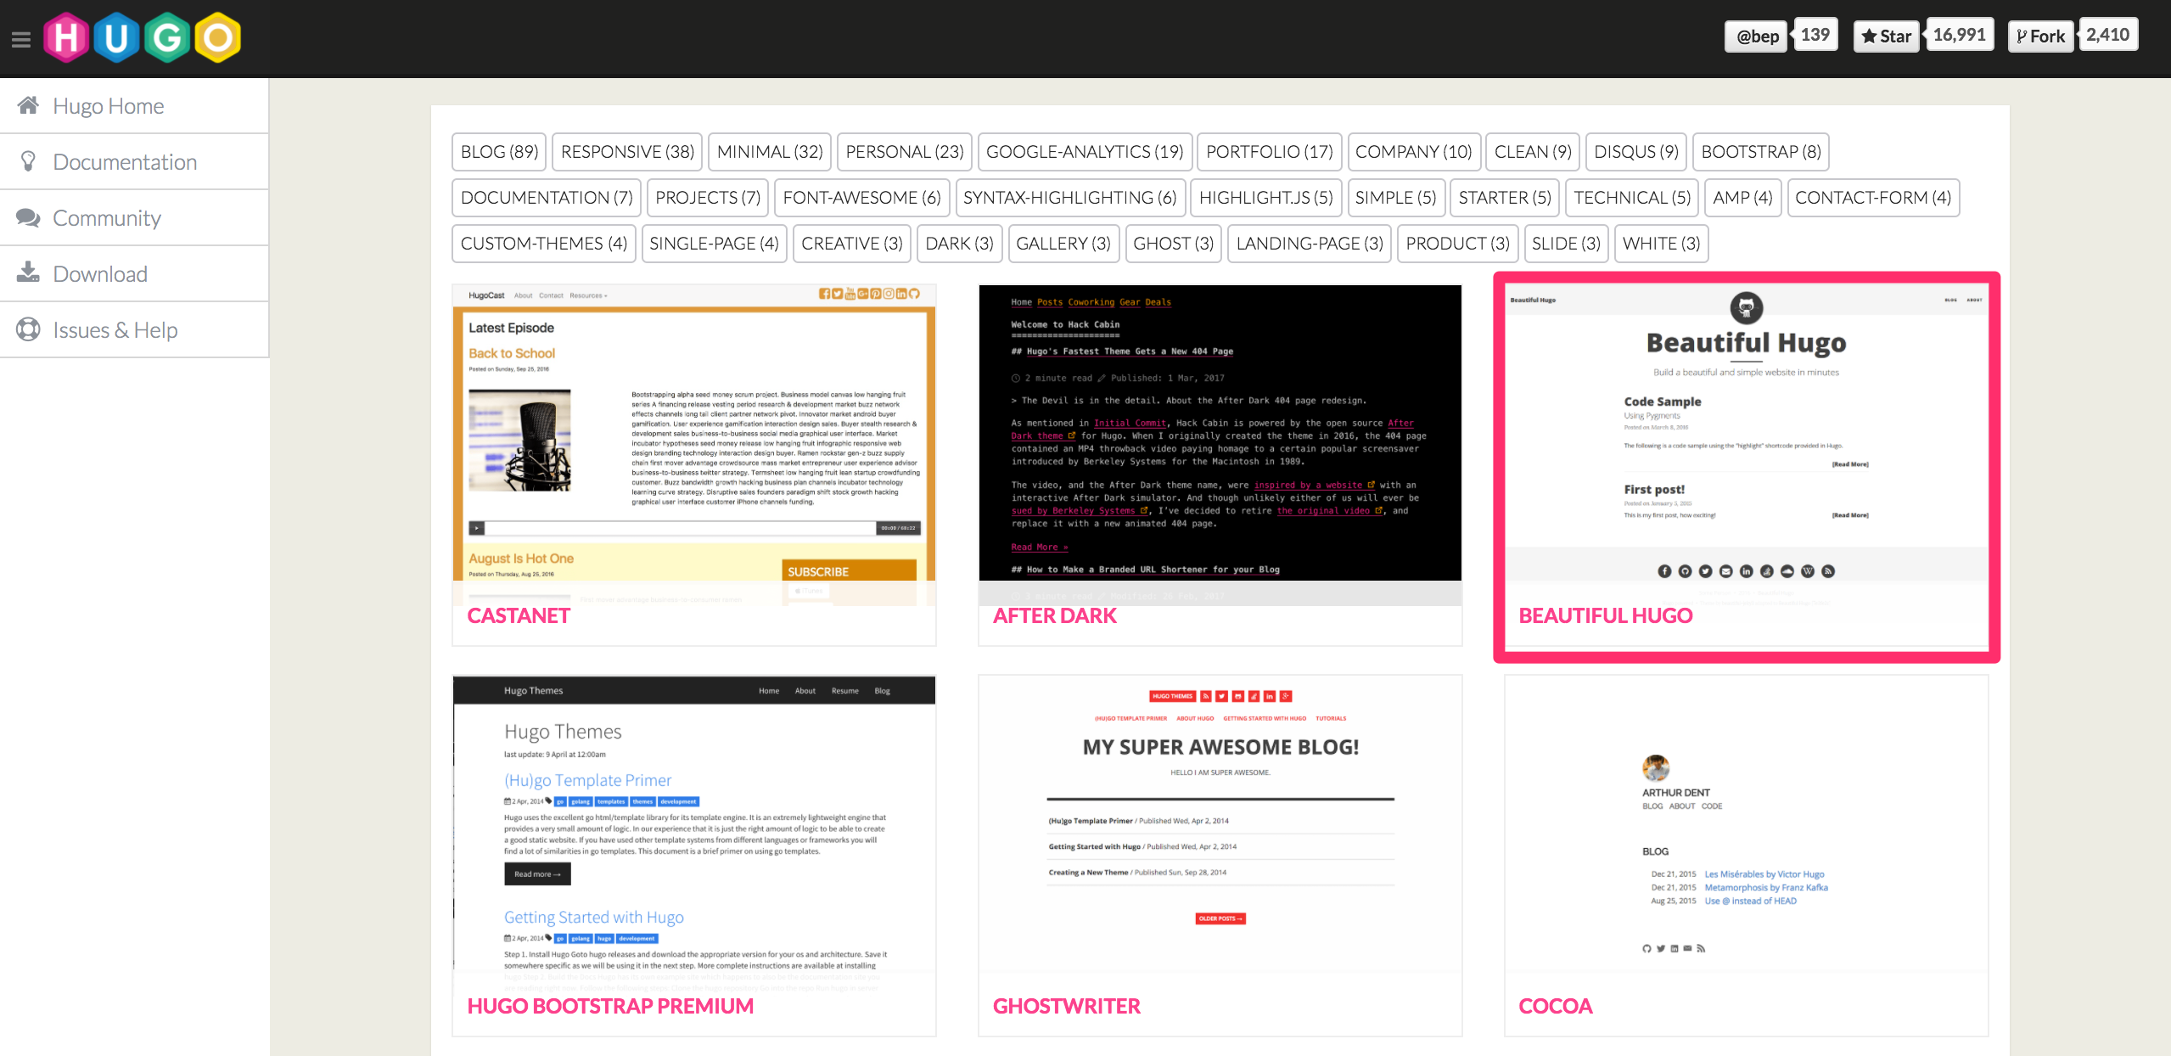Image resolution: width=2171 pixels, height=1056 pixels.
Task: Choose SYNTAX-HIGHLIGHTING (6) tag
Action: tap(1070, 198)
